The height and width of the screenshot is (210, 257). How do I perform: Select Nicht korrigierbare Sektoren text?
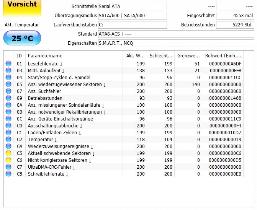57,160
